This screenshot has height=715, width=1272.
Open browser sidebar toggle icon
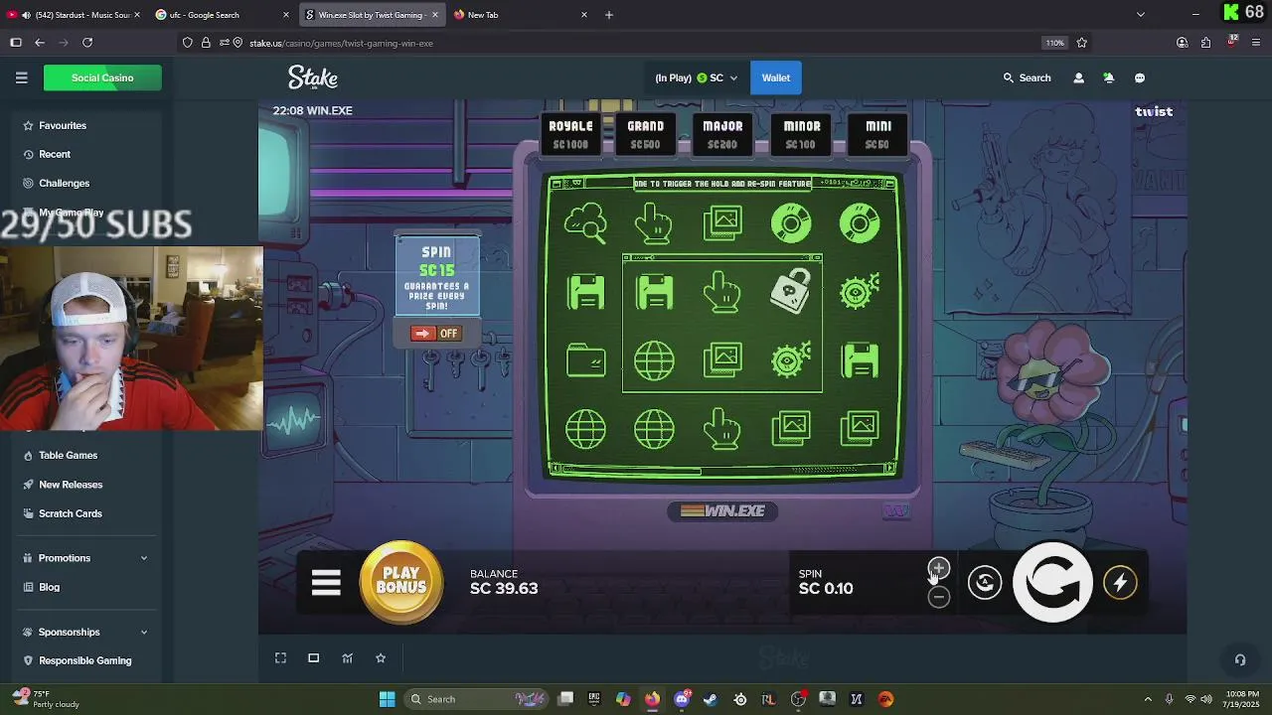click(16, 43)
